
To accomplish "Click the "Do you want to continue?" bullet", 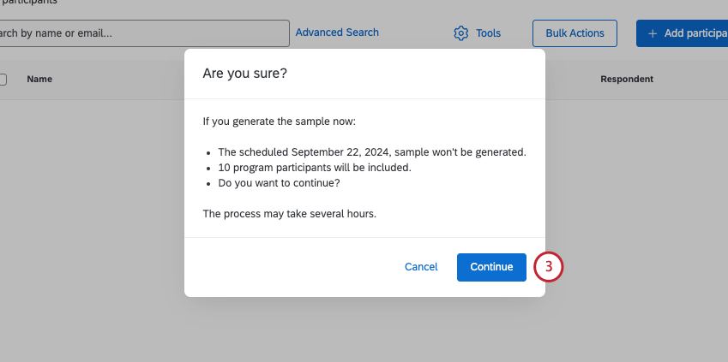I will 279,183.
